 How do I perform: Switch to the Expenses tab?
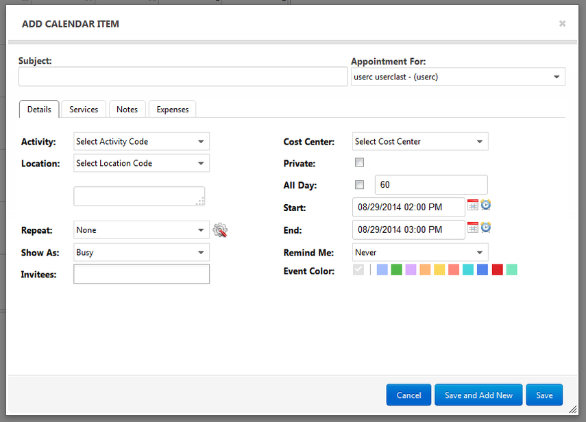click(172, 109)
